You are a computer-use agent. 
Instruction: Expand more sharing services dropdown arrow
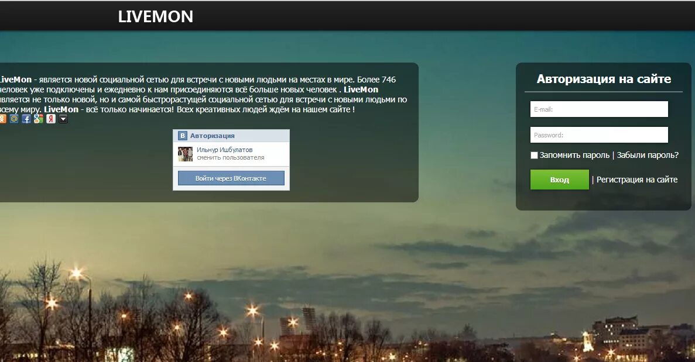[63, 119]
